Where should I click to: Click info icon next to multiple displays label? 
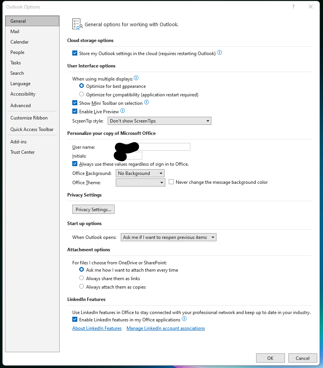(136, 78)
